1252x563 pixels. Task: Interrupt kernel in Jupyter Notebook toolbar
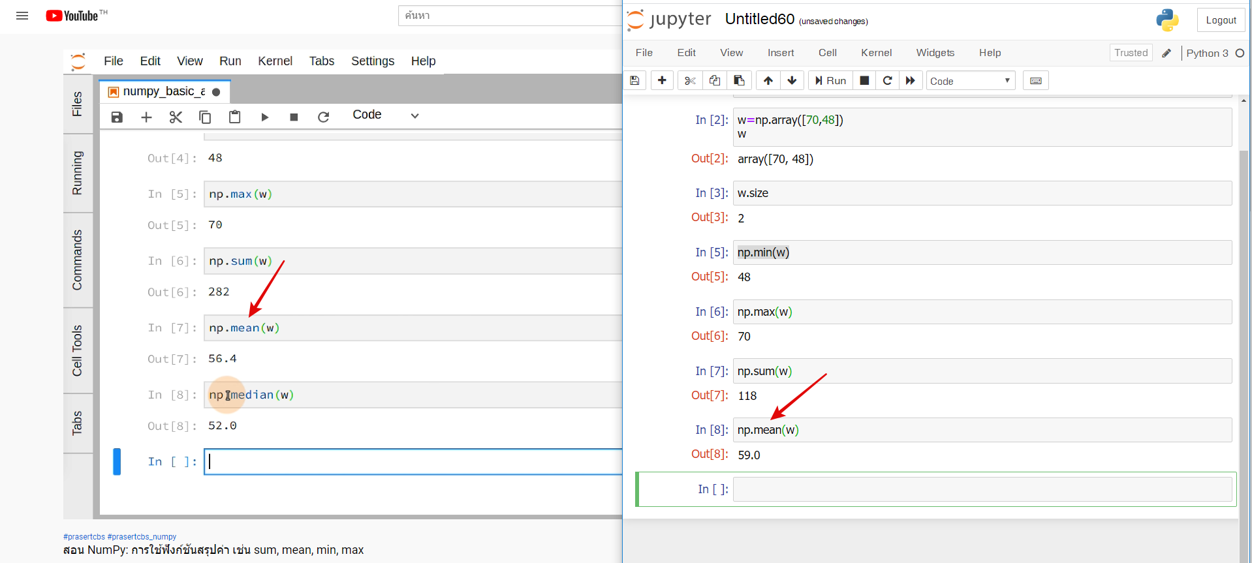tap(864, 80)
